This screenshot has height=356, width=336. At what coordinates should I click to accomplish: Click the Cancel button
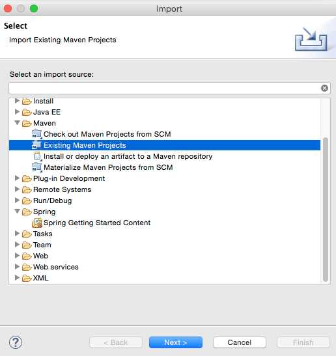(240, 342)
